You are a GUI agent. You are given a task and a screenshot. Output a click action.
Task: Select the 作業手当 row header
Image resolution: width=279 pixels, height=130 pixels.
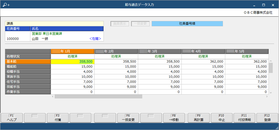click(x=28, y=92)
